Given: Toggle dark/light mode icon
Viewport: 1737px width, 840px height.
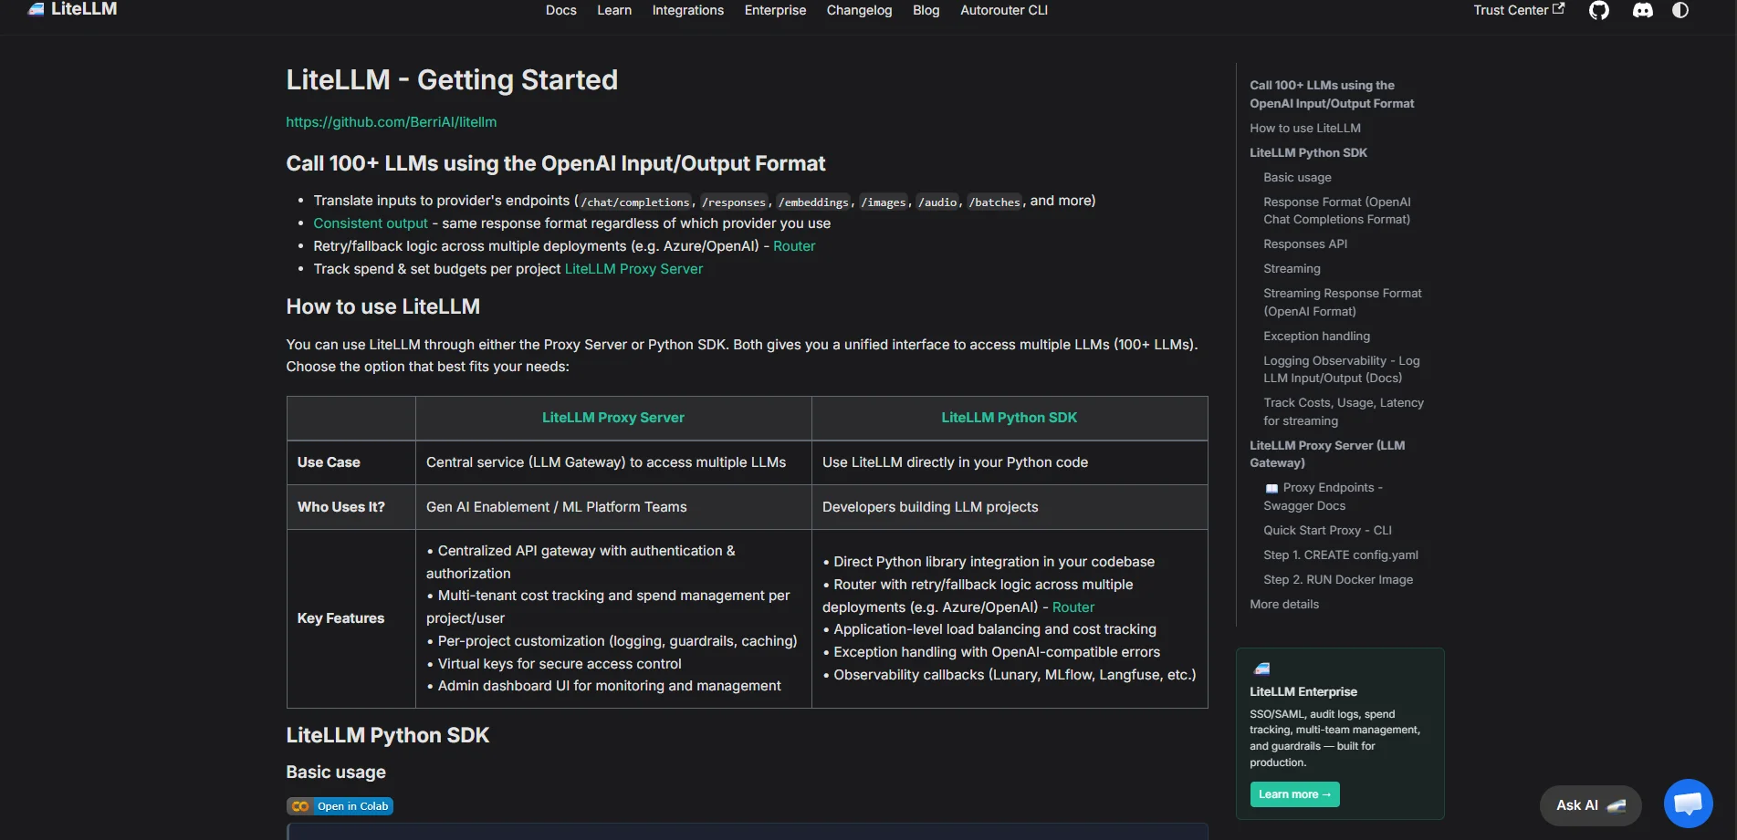Looking at the screenshot, I should (x=1680, y=10).
